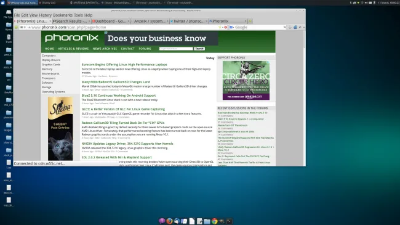Image resolution: width=400 pixels, height=225 pixels.
Task: Click the Xfce applications menu icon
Action: coord(3,2)
